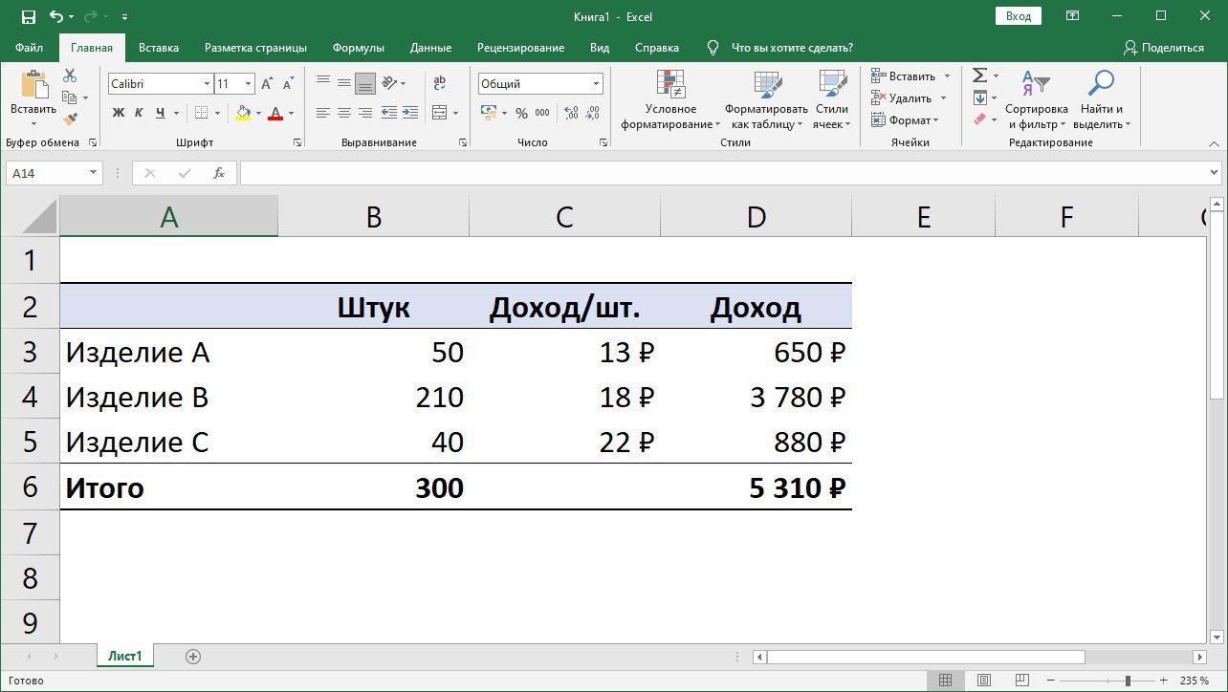Image resolution: width=1228 pixels, height=692 pixels.
Task: Select the Format Painter brush
Action: [70, 119]
